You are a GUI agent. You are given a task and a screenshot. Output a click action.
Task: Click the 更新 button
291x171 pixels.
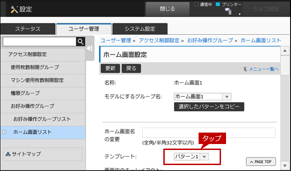tap(110, 69)
